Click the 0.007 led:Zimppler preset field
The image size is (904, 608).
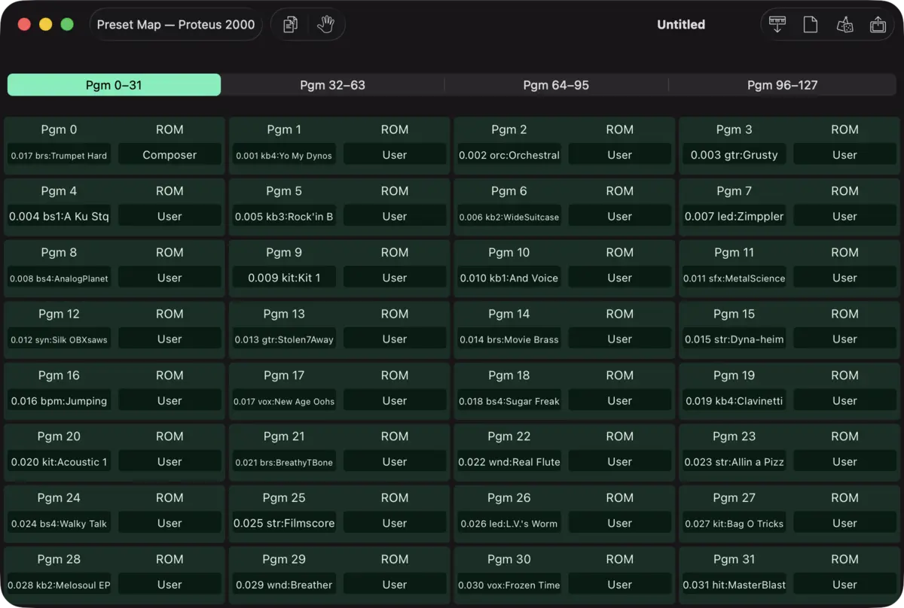click(734, 217)
